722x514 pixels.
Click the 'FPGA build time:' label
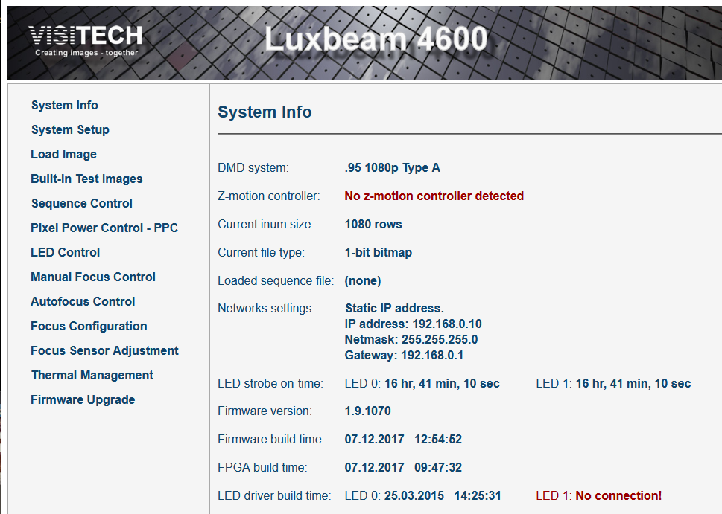click(262, 468)
